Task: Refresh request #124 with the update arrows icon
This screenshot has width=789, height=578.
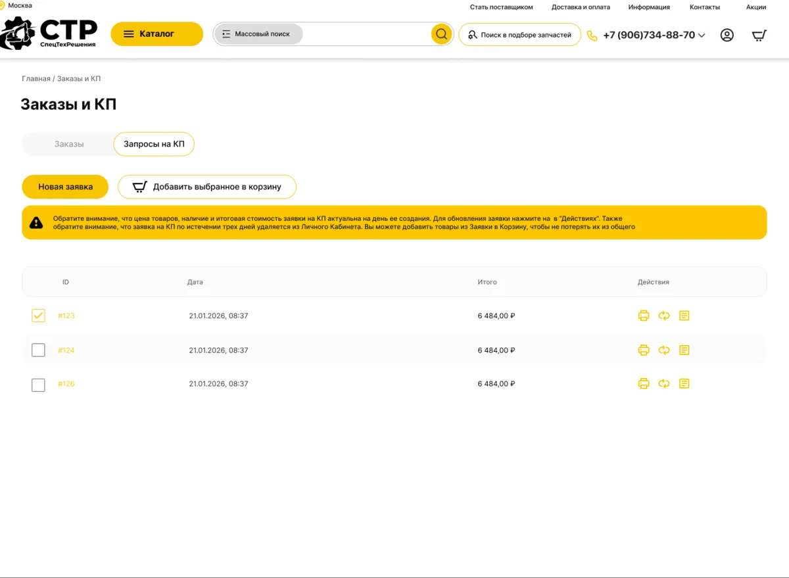Action: pyautogui.click(x=664, y=350)
